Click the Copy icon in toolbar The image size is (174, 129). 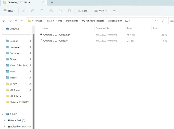coord(33,11)
